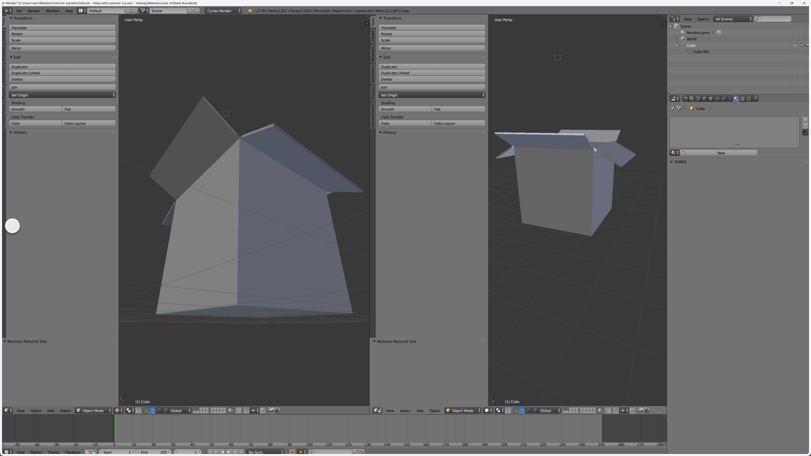Open Global orientation dropdown in left viewport
The width and height of the screenshot is (811, 456).
tap(180, 410)
